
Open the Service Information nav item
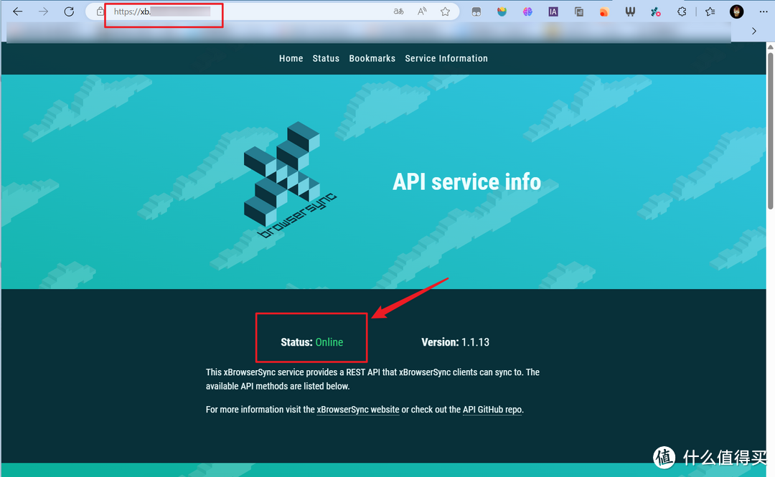click(x=446, y=58)
